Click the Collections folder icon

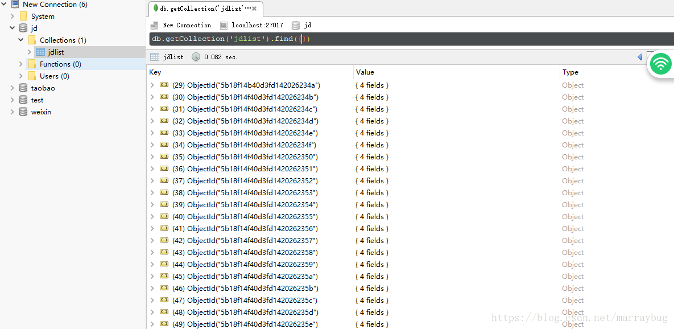32,40
